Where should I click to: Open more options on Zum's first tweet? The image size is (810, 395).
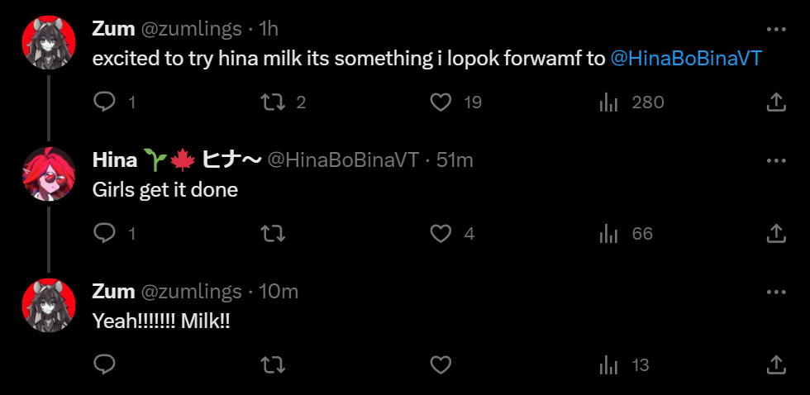tap(776, 29)
